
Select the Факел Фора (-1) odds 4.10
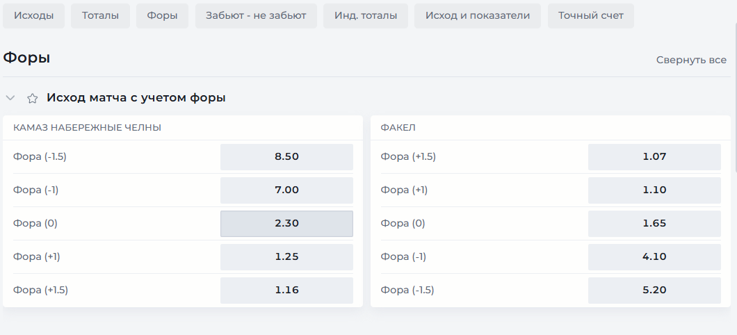click(654, 257)
